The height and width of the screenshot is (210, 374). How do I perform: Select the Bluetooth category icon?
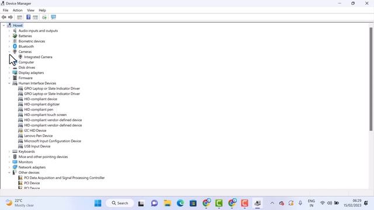[15, 47]
